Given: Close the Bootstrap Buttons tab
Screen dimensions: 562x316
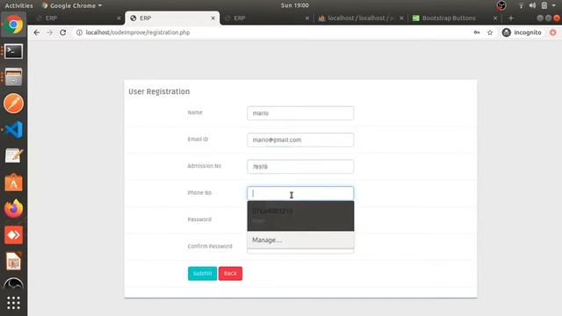Looking at the screenshot, I should [x=495, y=18].
